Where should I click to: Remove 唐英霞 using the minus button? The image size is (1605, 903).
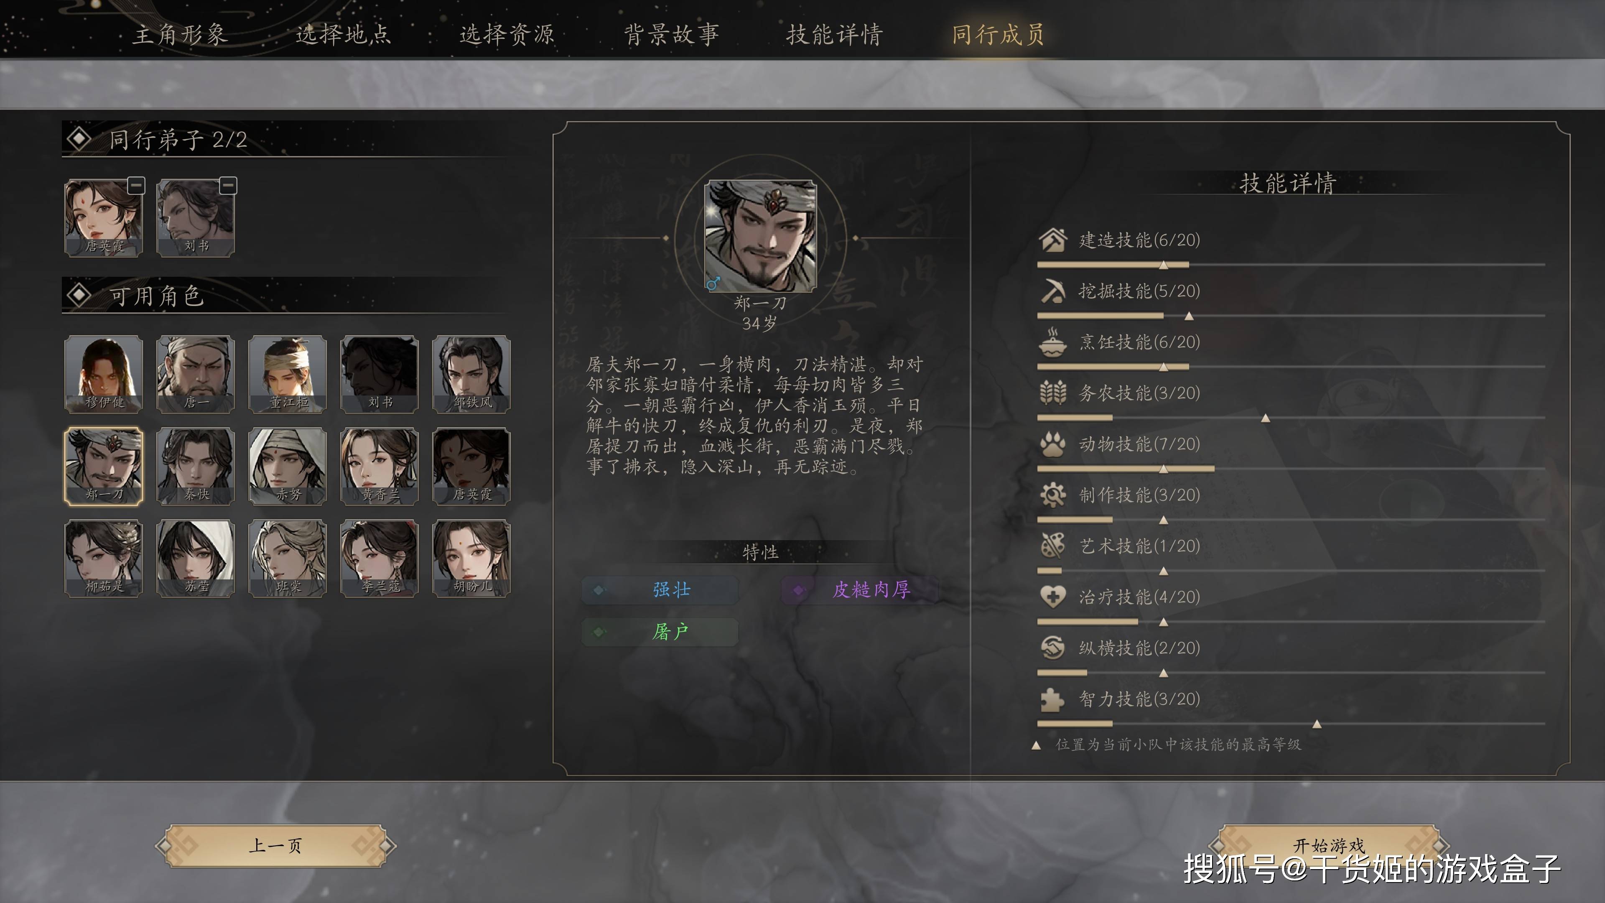coord(136,185)
